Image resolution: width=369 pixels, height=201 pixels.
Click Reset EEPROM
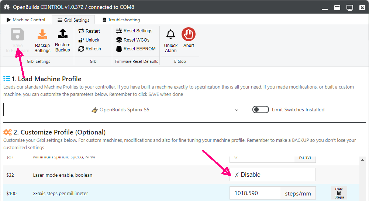[136, 49]
